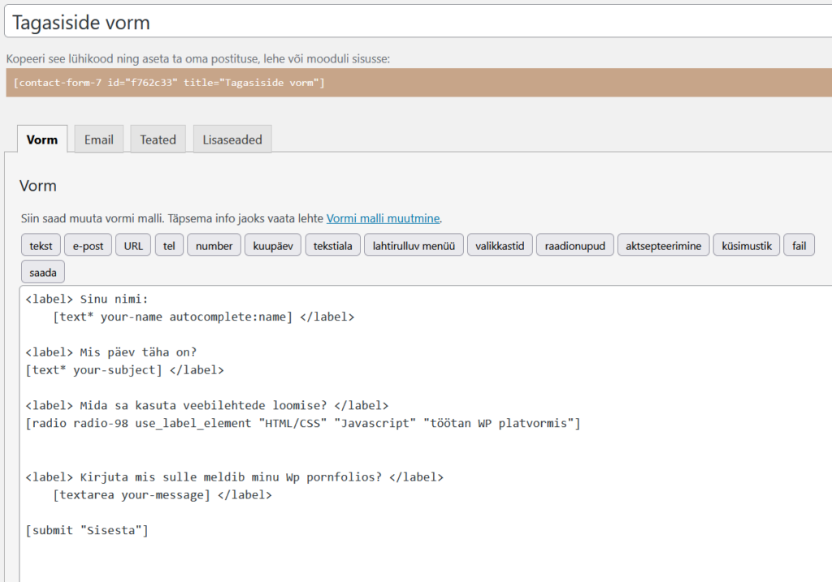Insert lahtirulluv menüü dropdown tag

coord(414,246)
